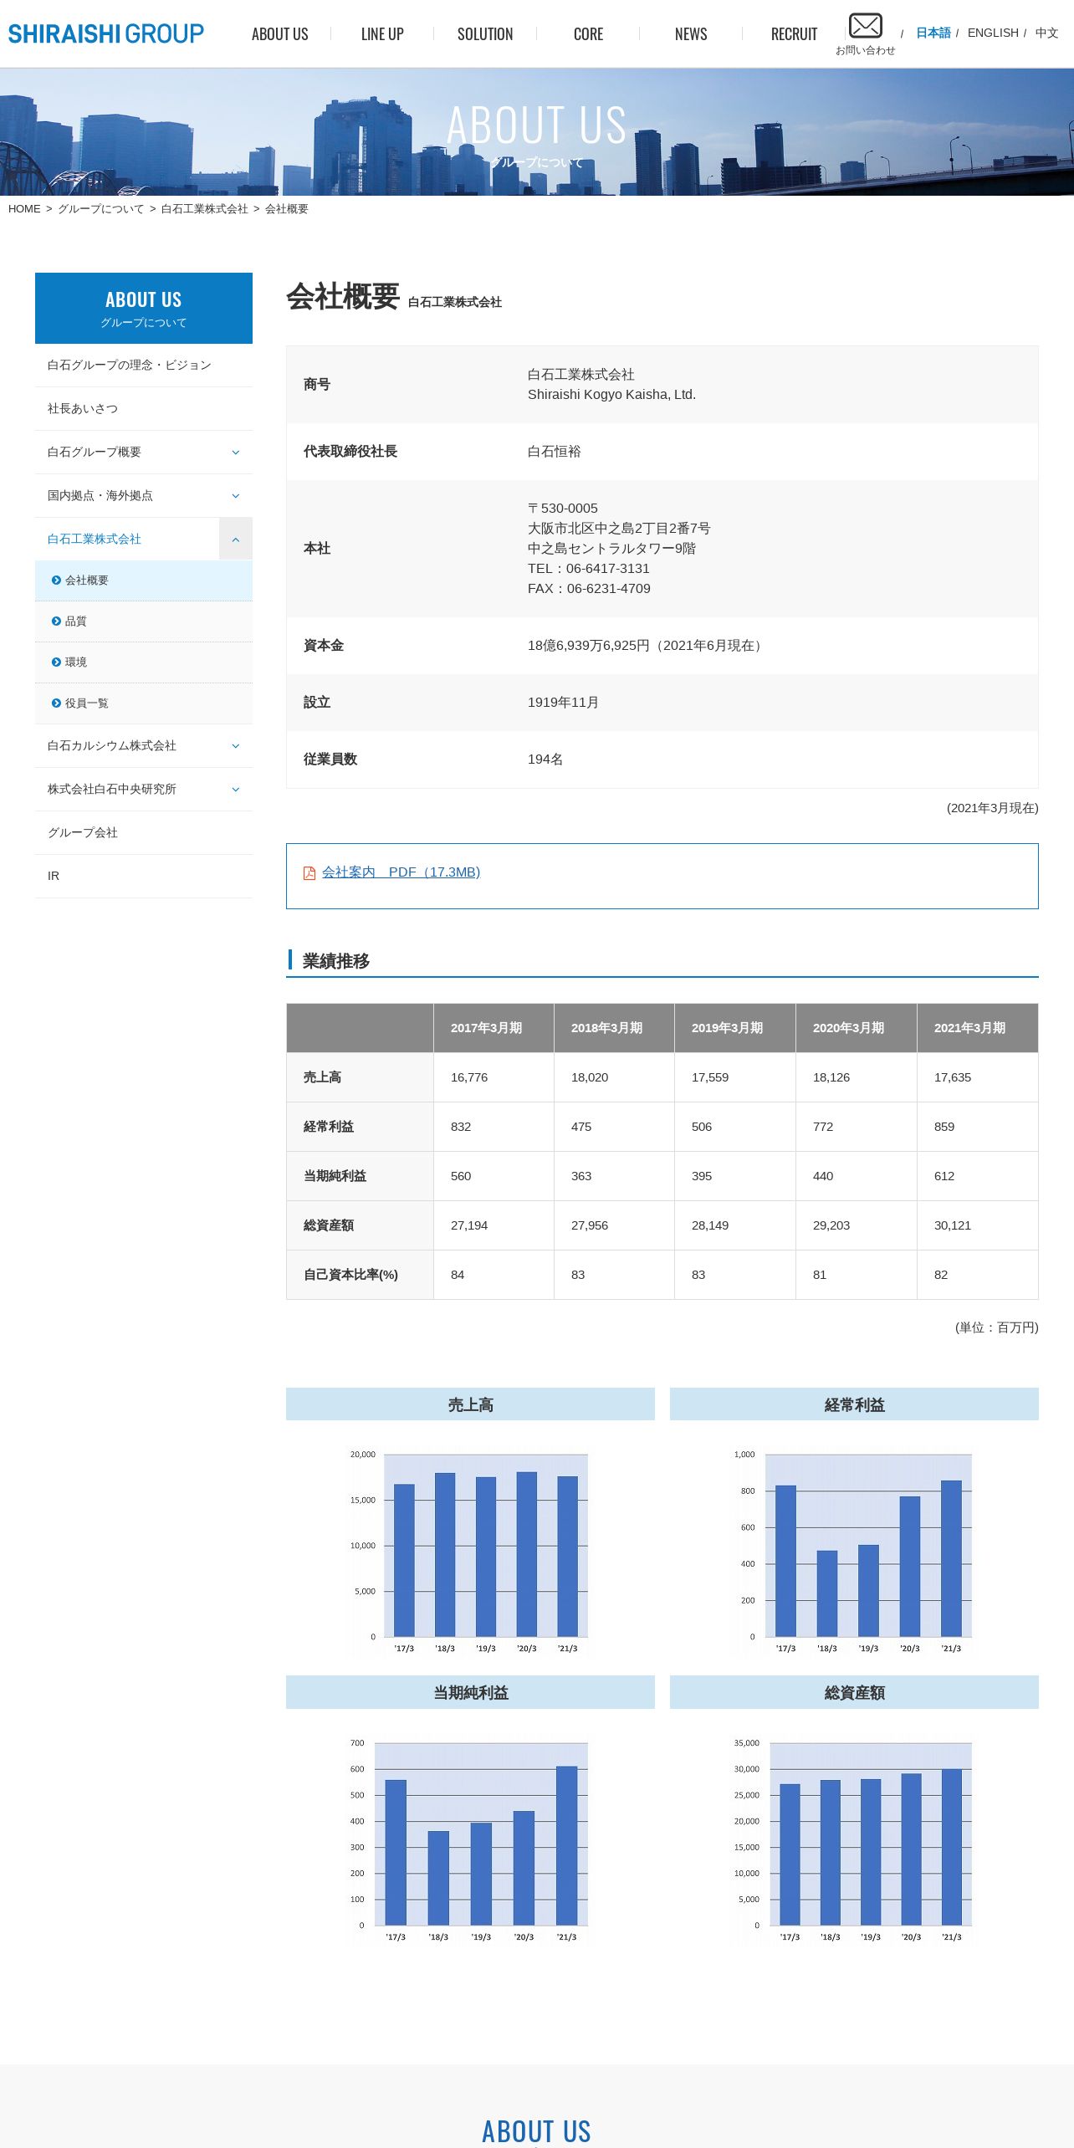
Task: Open SOLUTION menu item
Action: (x=485, y=34)
